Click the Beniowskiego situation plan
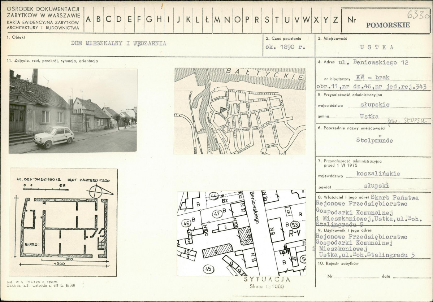This screenshot has height=302, width=433. tap(241, 233)
